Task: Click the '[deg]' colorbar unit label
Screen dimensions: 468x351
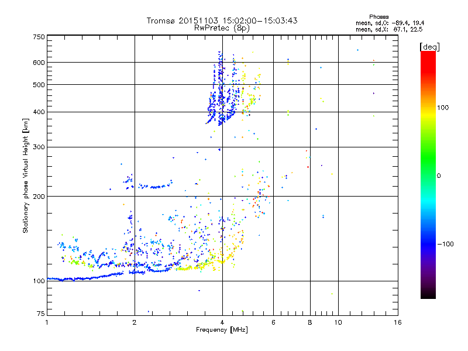Action: [429, 47]
